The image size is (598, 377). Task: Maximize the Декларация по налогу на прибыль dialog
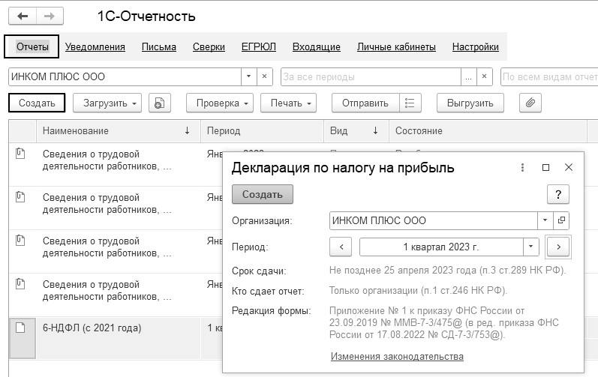click(545, 168)
